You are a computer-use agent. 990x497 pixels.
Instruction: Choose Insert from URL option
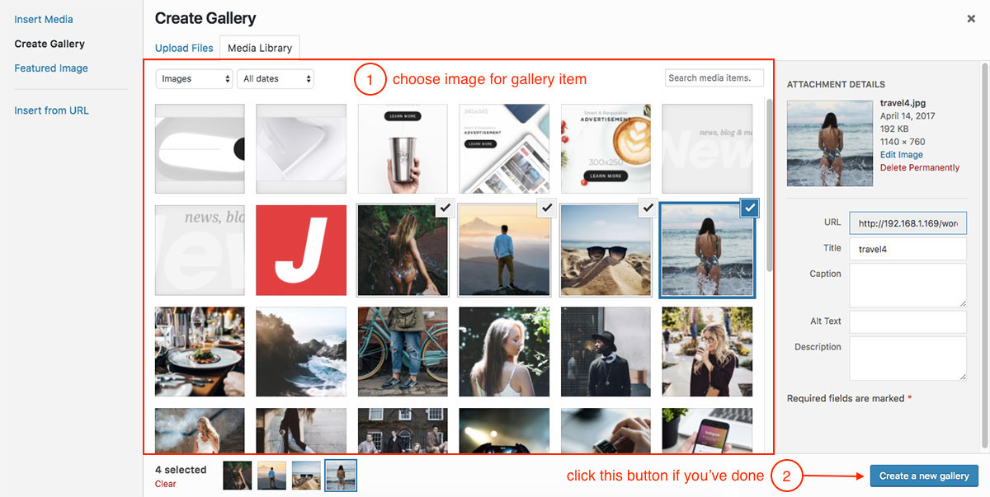[x=51, y=110]
